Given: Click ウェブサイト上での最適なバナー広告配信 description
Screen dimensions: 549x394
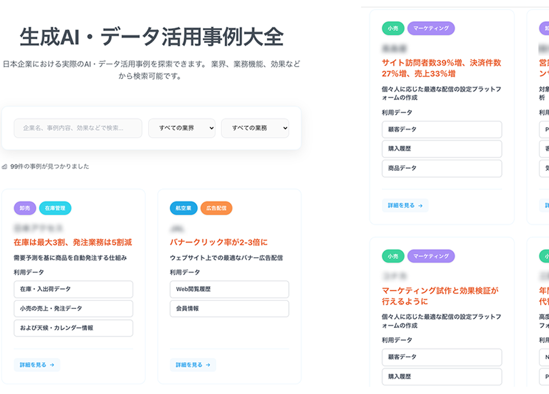Looking at the screenshot, I should coord(226,258).
